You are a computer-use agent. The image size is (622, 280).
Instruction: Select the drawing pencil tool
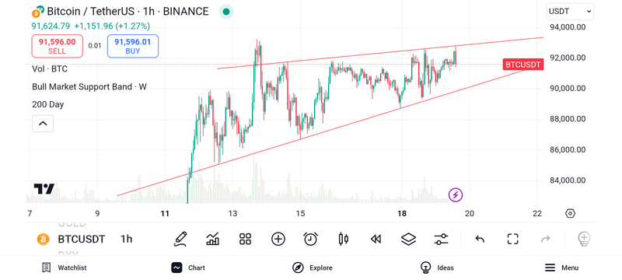pyautogui.click(x=180, y=239)
